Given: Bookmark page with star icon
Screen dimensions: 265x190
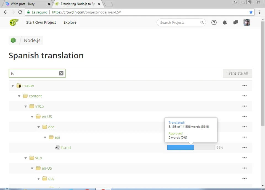Looking at the screenshot, I should pyautogui.click(x=251, y=12).
